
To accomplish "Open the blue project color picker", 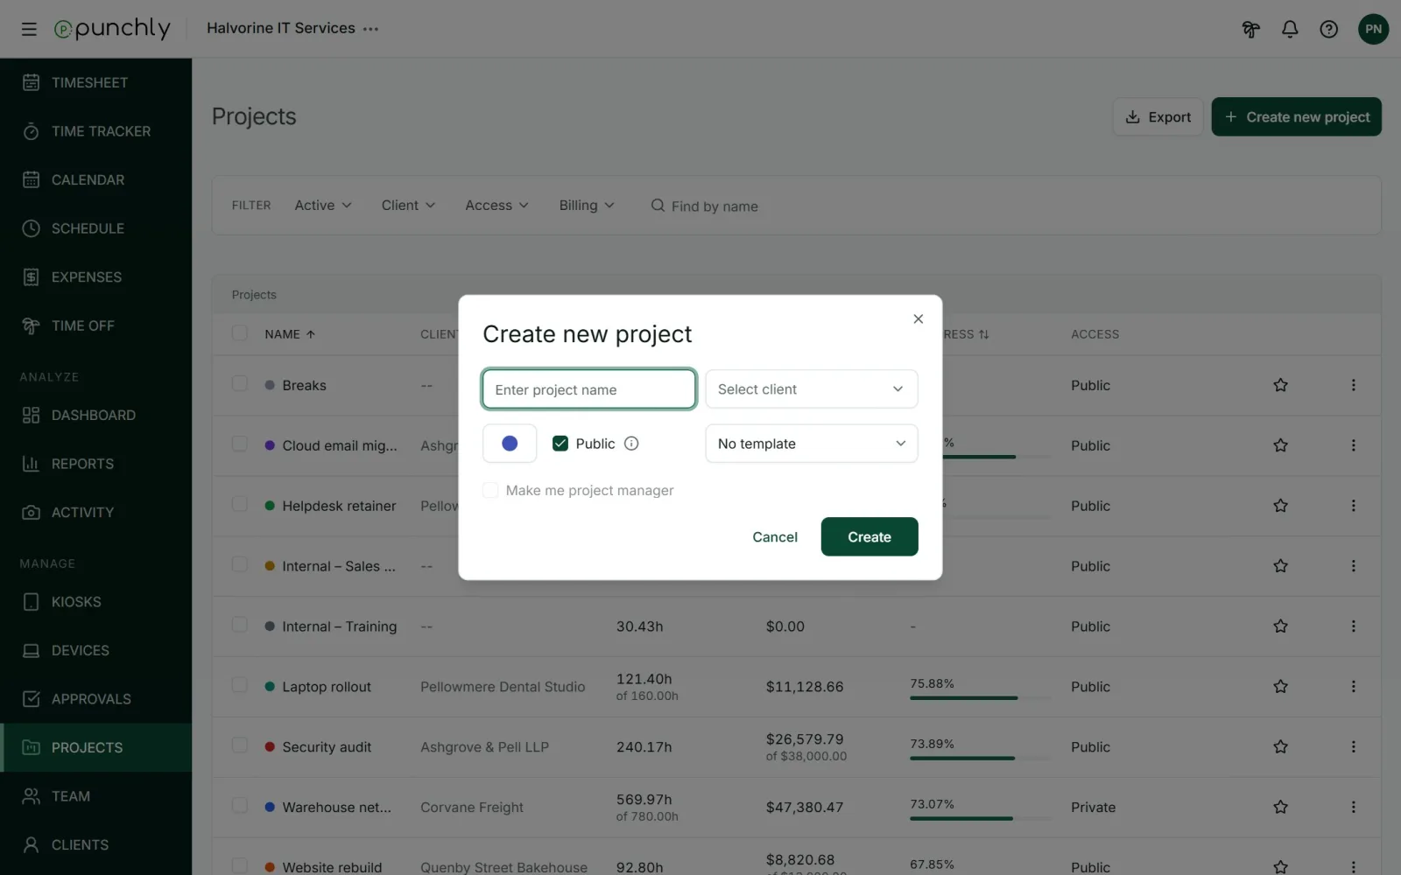I will coord(510,444).
